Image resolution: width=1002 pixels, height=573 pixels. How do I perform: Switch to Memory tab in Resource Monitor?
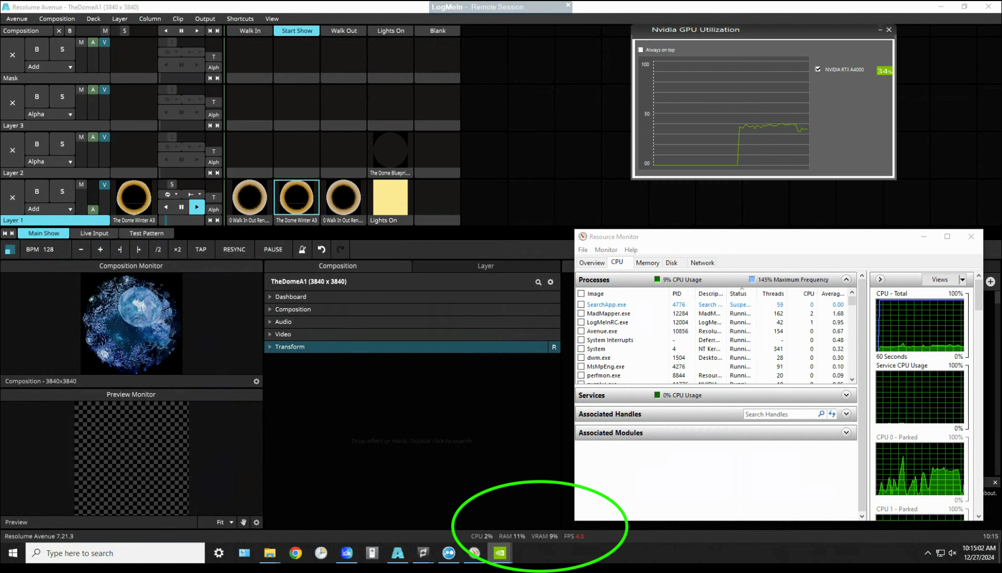pyautogui.click(x=647, y=263)
